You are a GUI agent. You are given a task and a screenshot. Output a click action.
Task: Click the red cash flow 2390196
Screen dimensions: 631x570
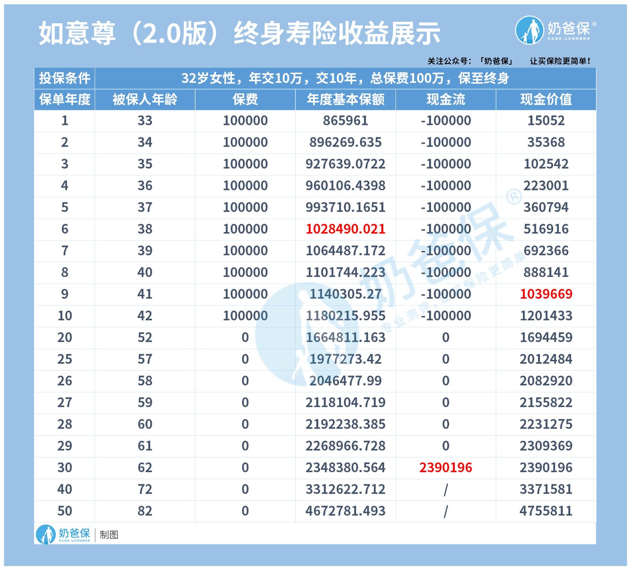tap(446, 468)
